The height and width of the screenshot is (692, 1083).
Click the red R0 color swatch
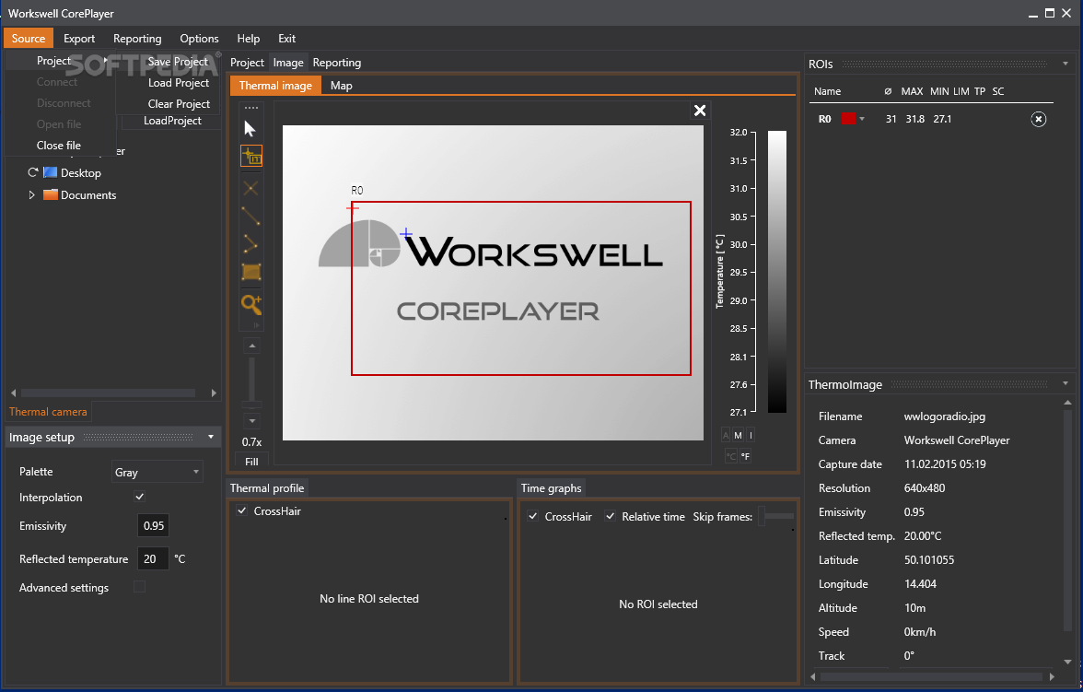tap(848, 119)
